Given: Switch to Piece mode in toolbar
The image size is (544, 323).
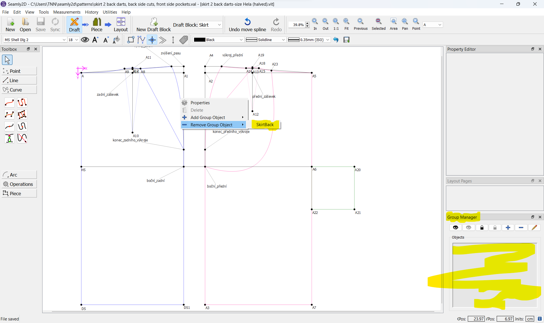Looking at the screenshot, I should pyautogui.click(x=97, y=24).
